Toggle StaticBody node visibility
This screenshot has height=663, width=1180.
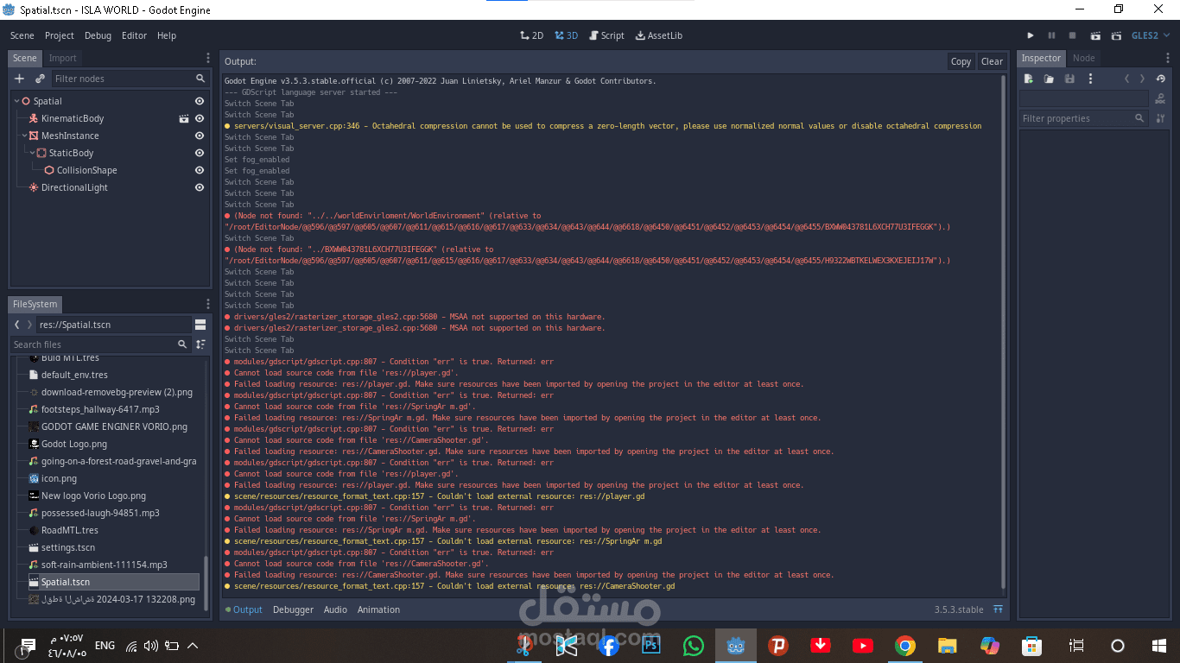click(x=200, y=153)
